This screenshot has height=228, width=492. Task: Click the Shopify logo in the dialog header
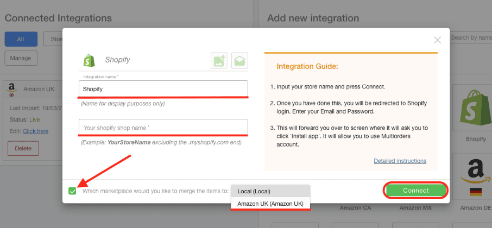pyautogui.click(x=89, y=60)
